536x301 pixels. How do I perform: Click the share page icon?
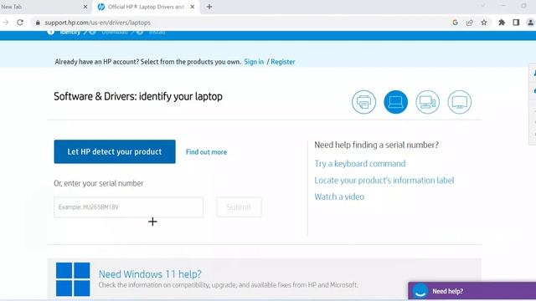pos(469,23)
